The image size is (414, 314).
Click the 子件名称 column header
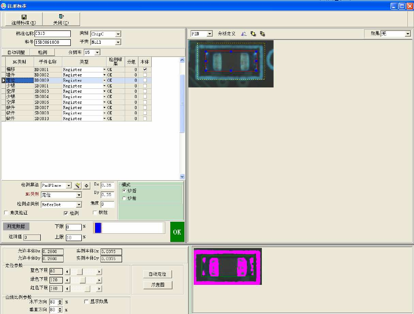(48, 62)
